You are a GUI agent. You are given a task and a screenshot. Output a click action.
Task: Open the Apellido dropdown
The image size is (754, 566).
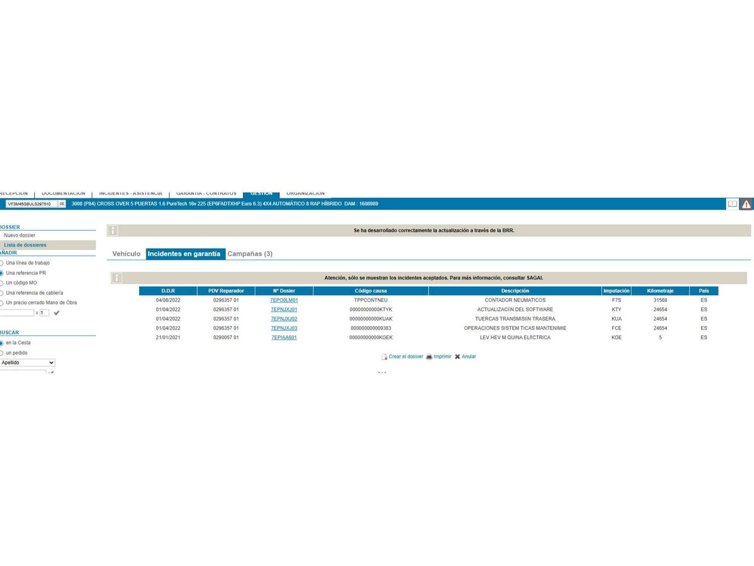point(28,363)
